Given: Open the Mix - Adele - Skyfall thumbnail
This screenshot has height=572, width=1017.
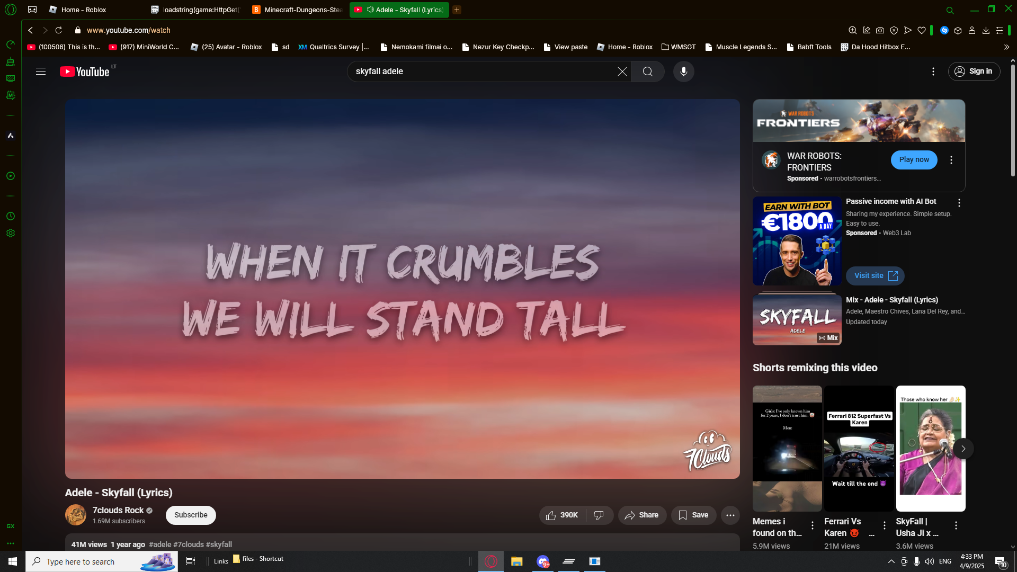Looking at the screenshot, I should click(x=797, y=319).
